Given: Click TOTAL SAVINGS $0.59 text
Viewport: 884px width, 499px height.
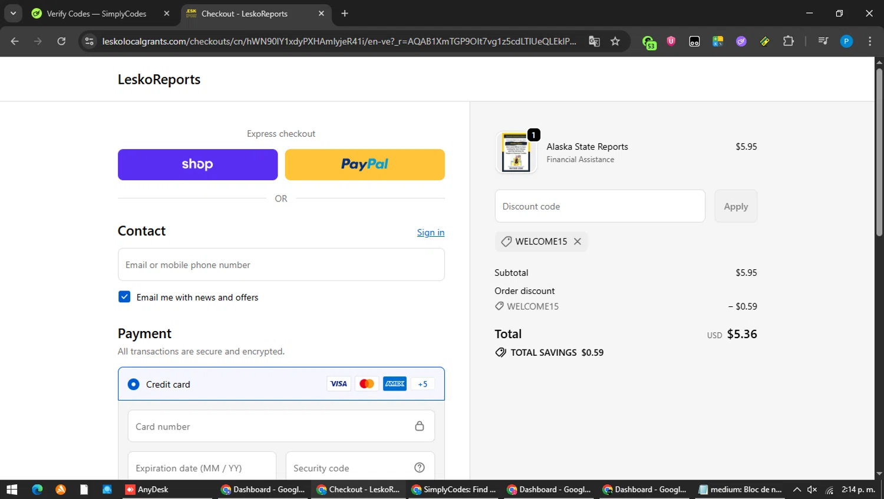Looking at the screenshot, I should click(x=557, y=352).
